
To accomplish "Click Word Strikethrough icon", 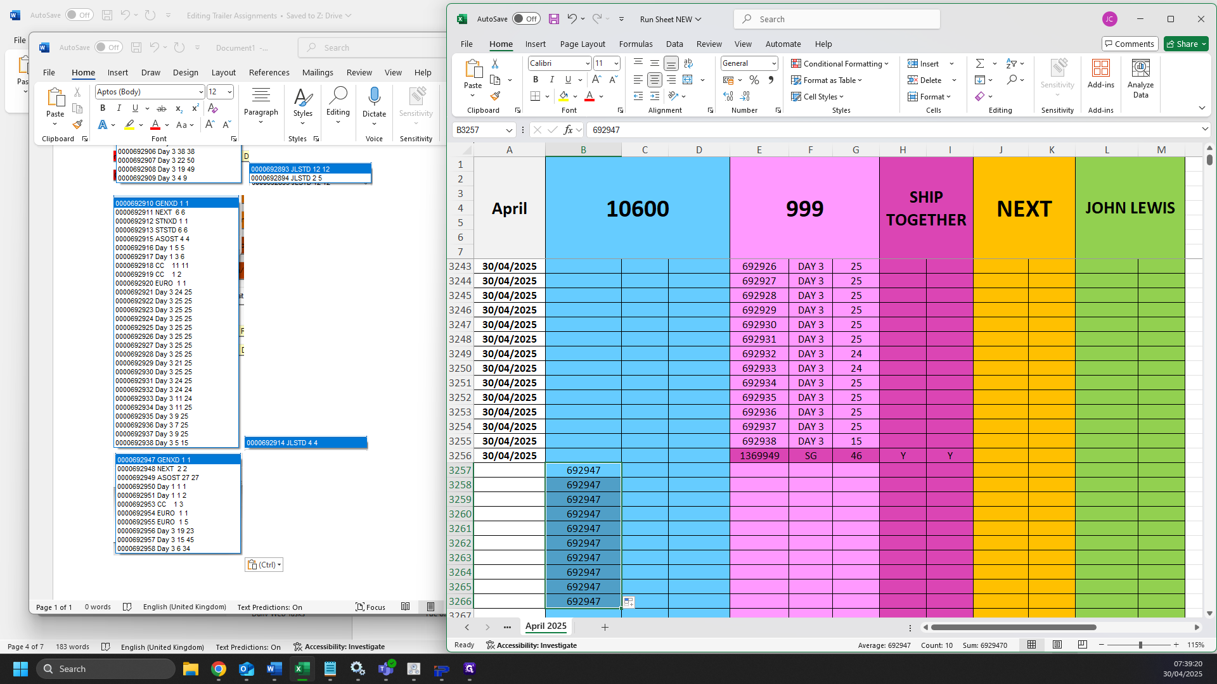I will pos(162,108).
